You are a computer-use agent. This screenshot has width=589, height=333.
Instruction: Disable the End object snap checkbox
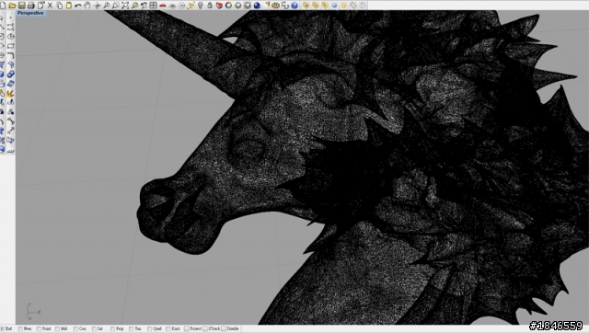2,328
